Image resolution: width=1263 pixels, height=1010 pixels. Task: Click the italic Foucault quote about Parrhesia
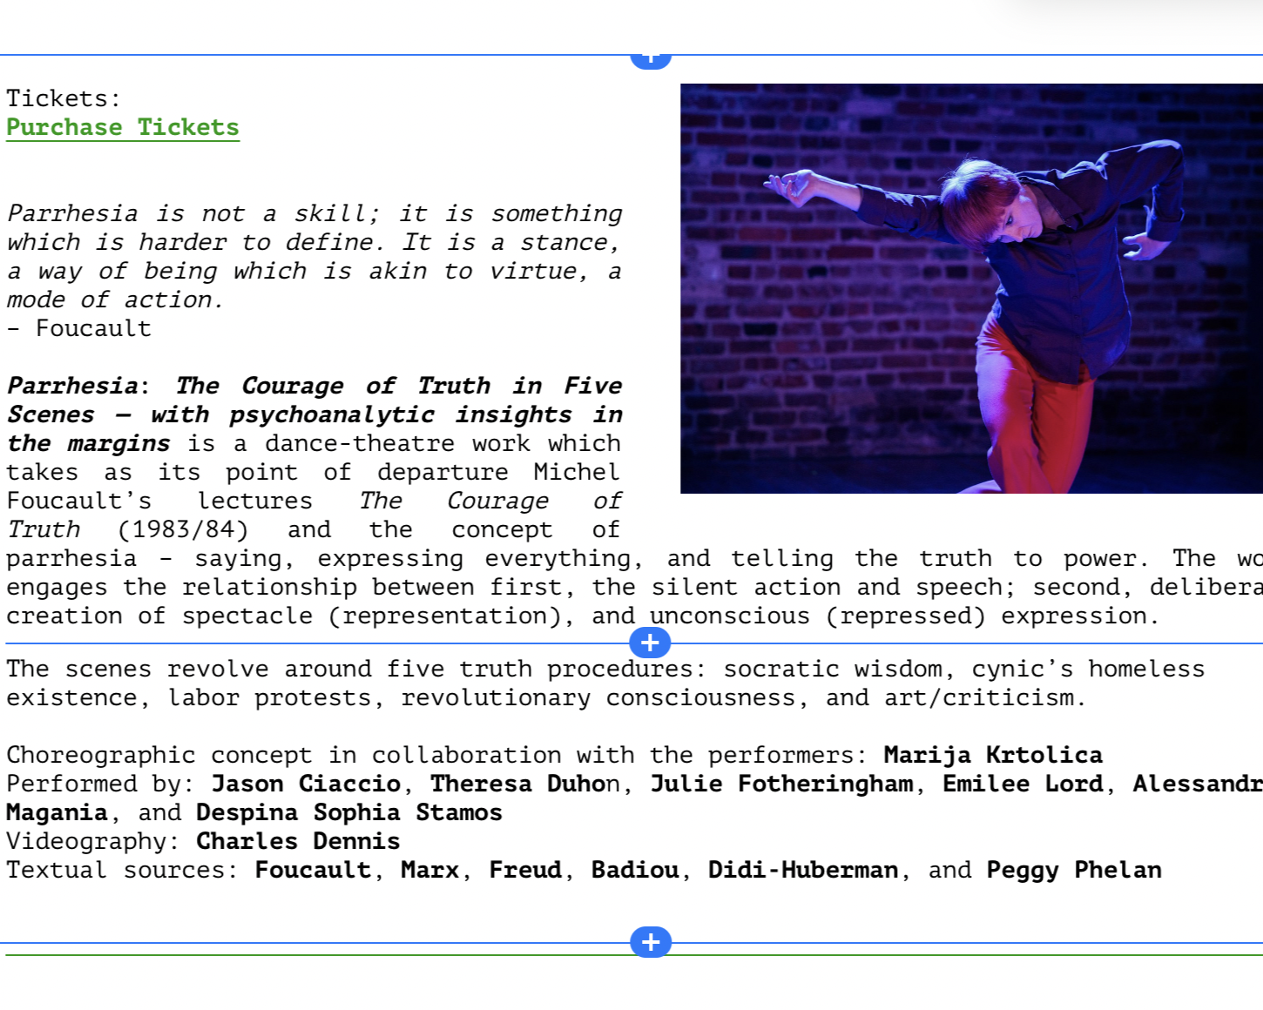click(314, 256)
